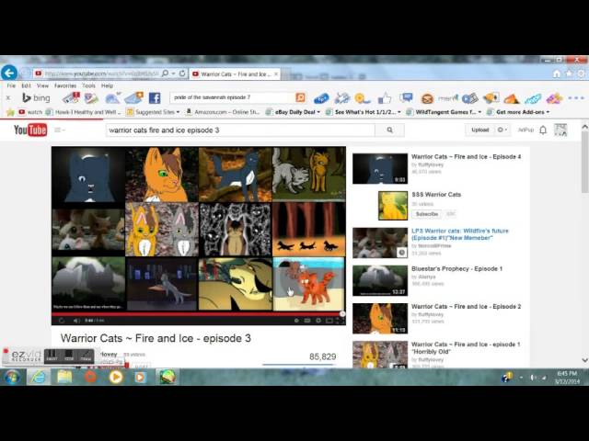589x441 pixels.
Task: Click the orange search button in the Bing toolbar
Action: point(300,97)
